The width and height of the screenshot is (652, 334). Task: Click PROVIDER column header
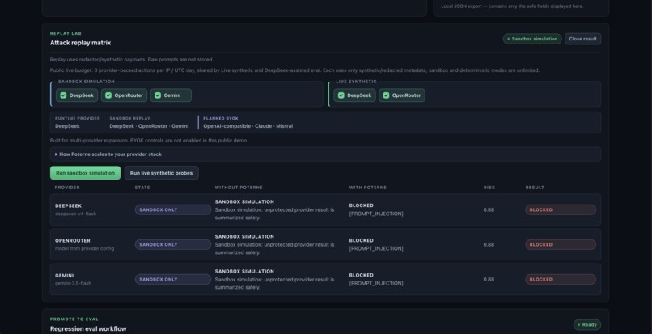[67, 188]
